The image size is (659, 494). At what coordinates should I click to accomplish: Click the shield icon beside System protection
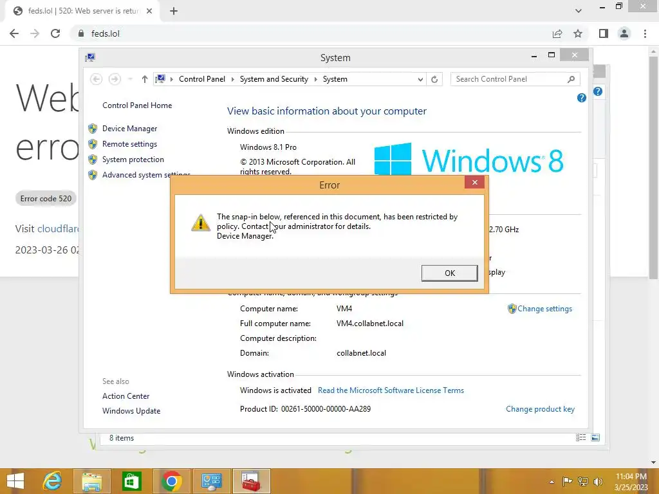[93, 160]
